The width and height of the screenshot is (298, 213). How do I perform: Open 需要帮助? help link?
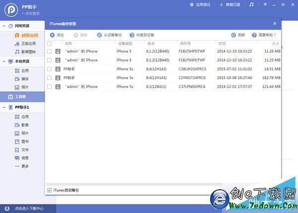click(264, 35)
